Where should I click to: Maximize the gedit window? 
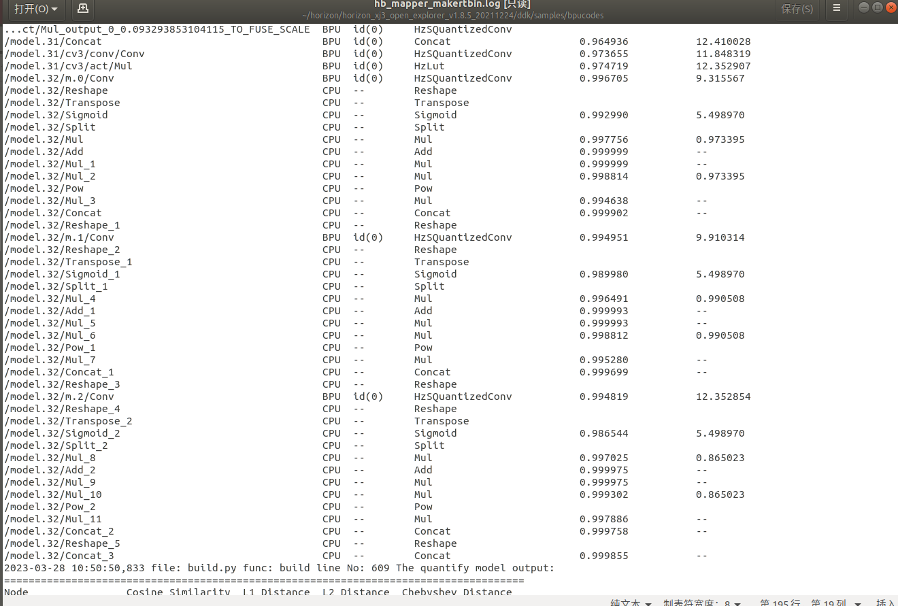click(877, 7)
